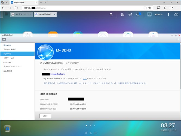Click the QTS desktop clock 08:27
181x136 pixels.
coord(168,125)
